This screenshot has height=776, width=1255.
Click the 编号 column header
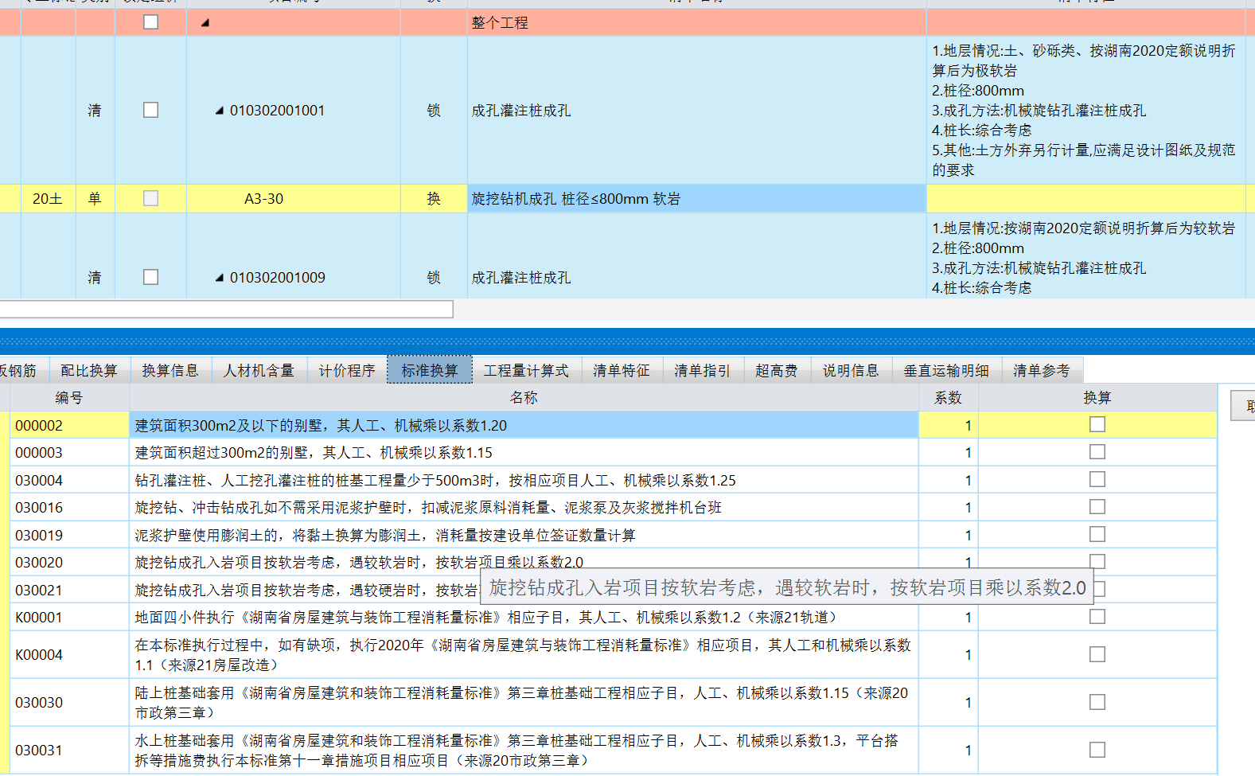pyautogui.click(x=69, y=397)
